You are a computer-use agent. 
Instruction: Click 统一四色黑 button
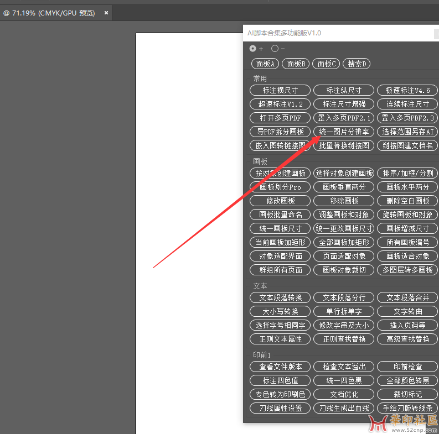pos(344,380)
